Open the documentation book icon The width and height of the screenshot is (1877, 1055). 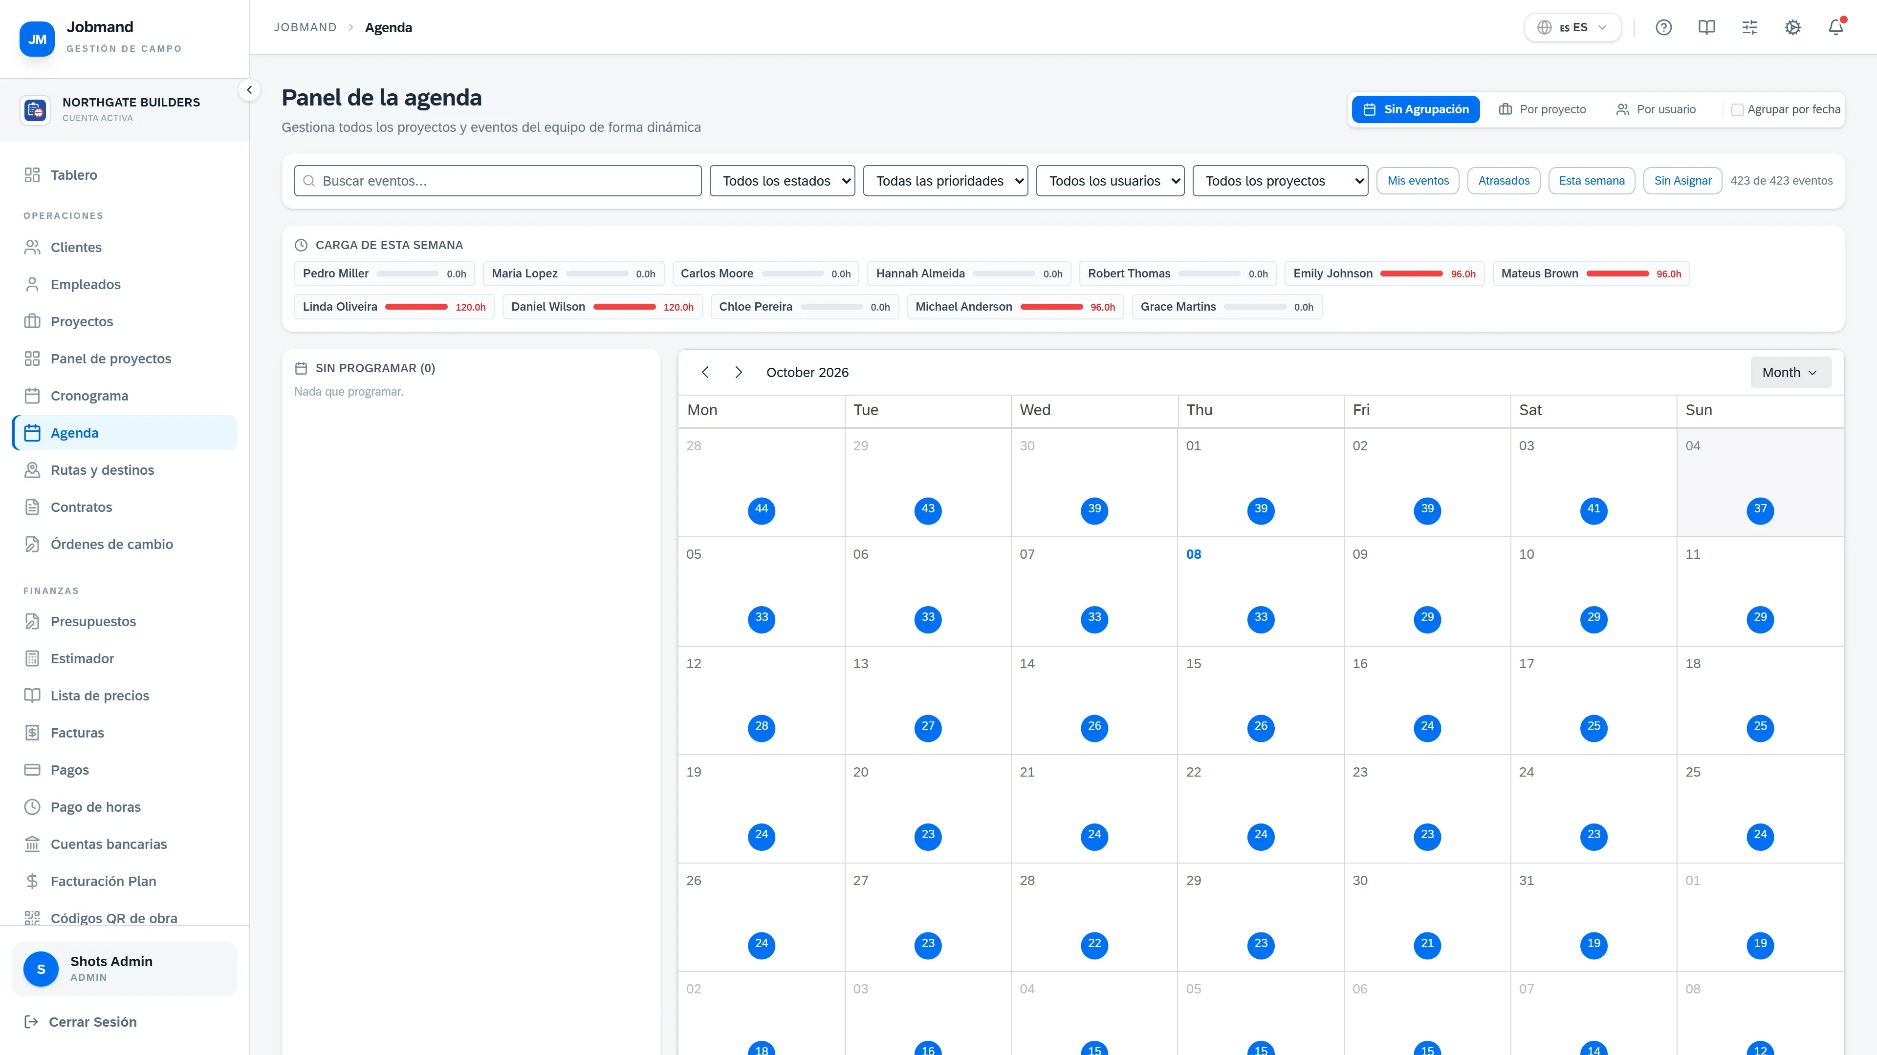click(1706, 27)
